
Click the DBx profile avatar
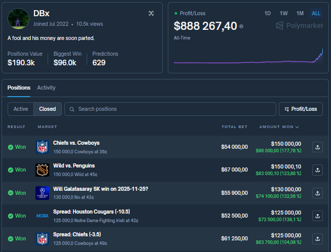(x=18, y=19)
